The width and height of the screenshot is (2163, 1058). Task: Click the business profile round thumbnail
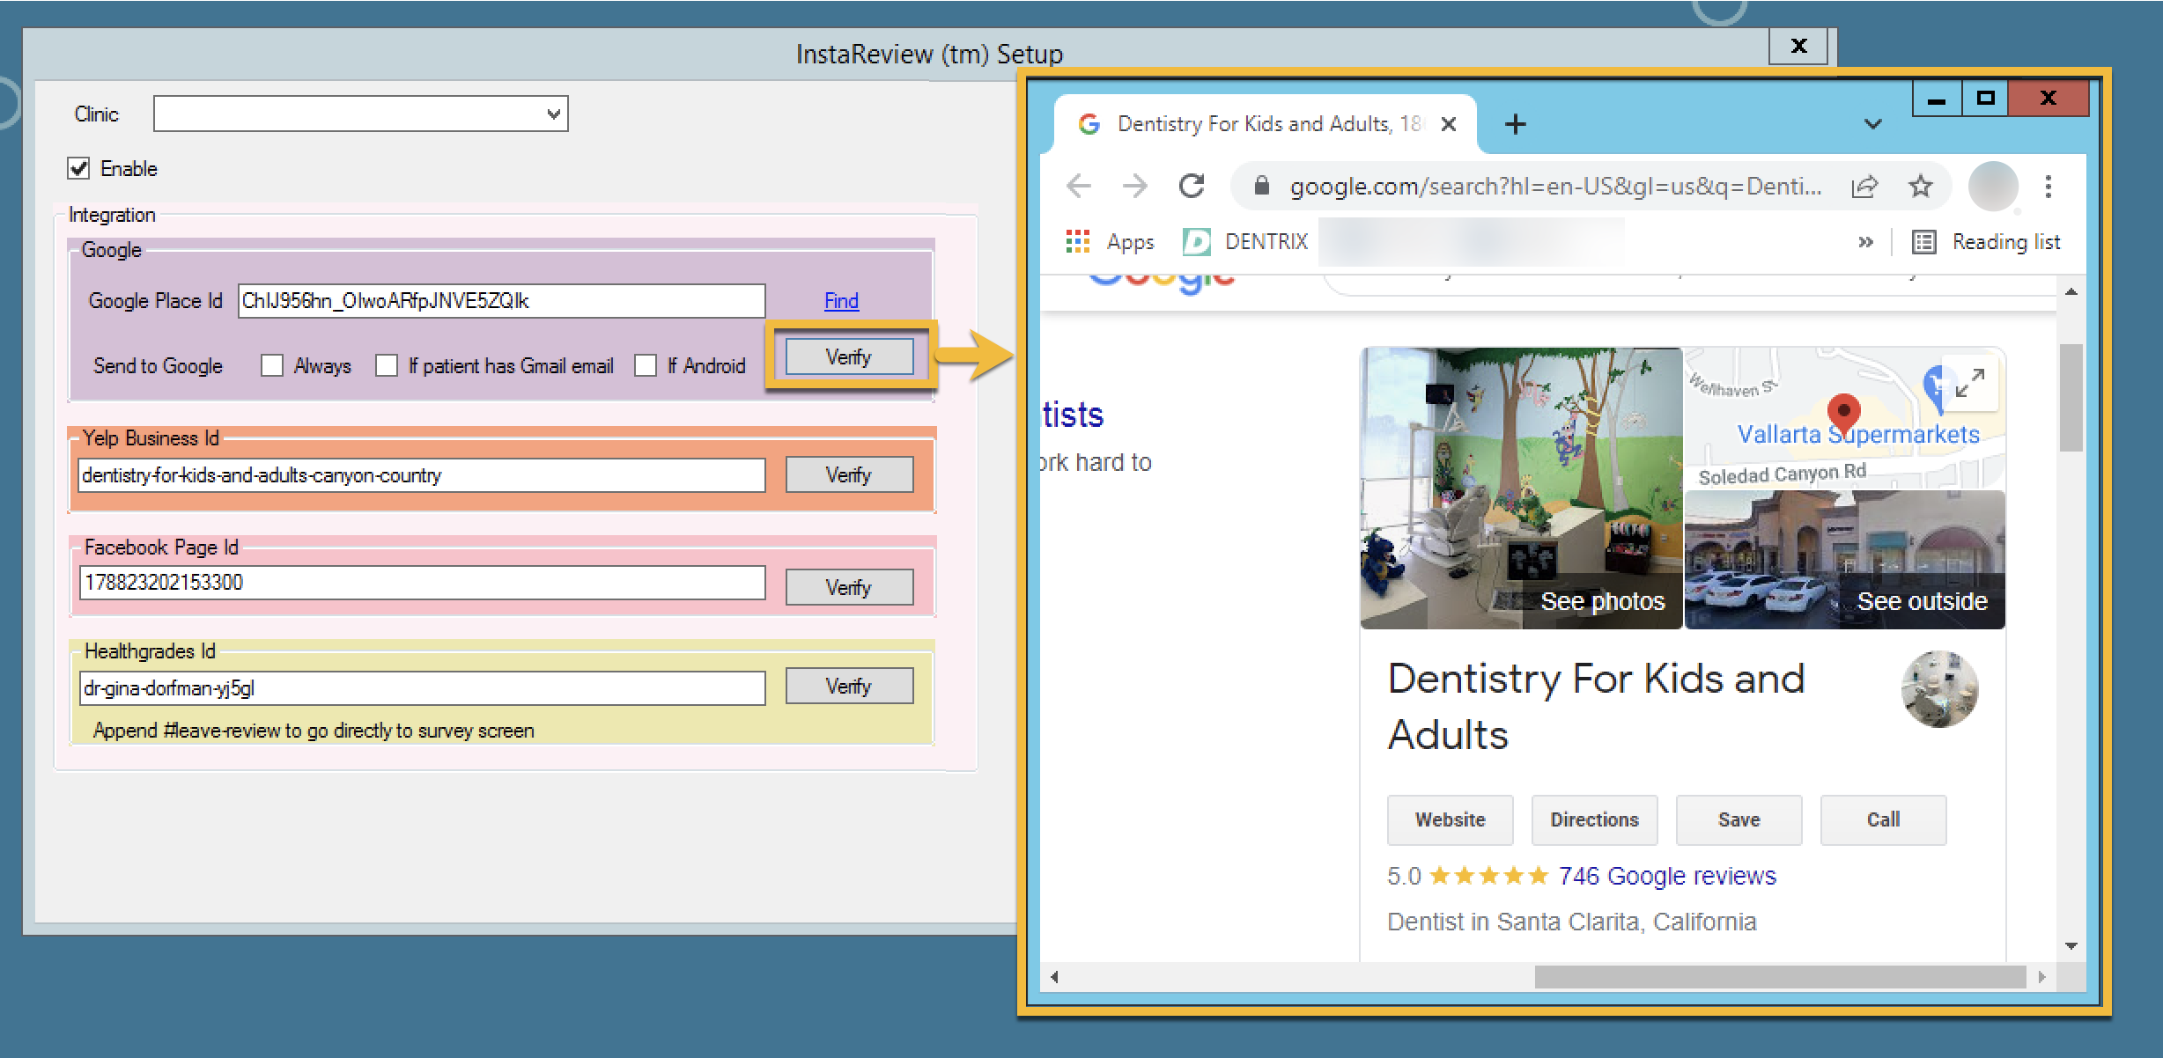1939,689
